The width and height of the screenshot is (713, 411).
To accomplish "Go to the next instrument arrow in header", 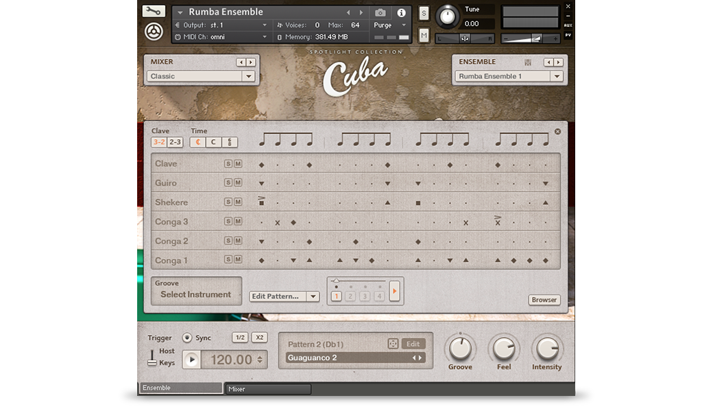I will pyautogui.click(x=361, y=13).
